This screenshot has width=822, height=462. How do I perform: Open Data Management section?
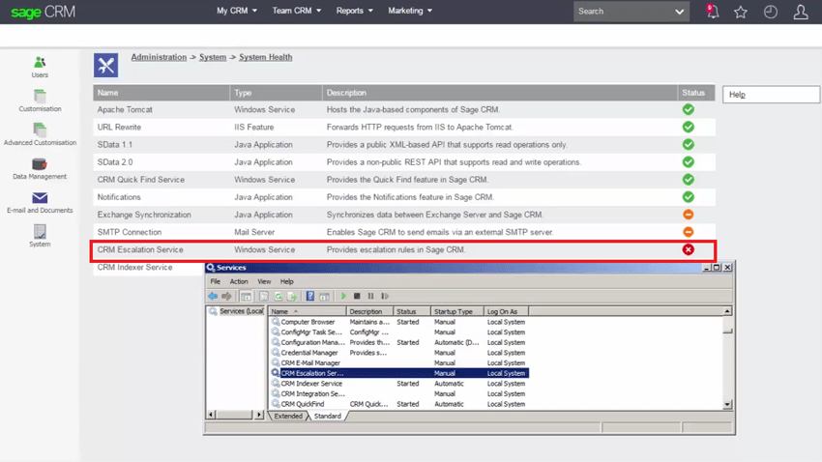pos(40,168)
